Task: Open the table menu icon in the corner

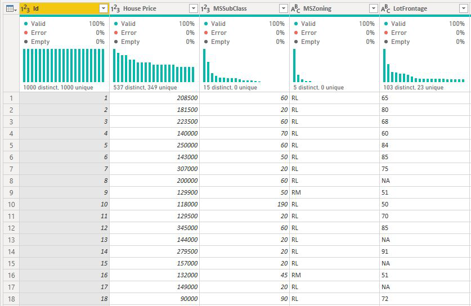Action: (x=10, y=8)
